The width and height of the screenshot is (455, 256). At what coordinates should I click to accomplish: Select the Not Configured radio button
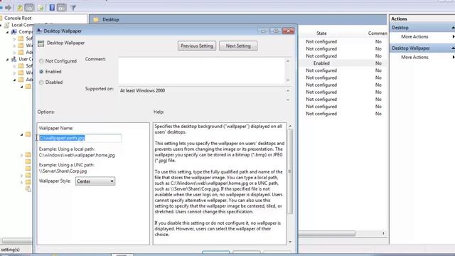tap(41, 61)
